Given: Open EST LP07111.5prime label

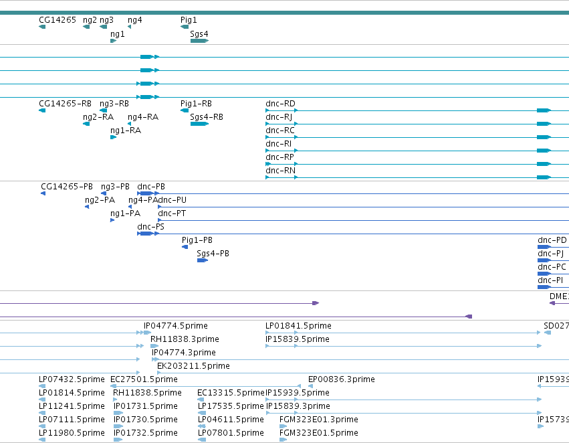Looking at the screenshot, I should (72, 420).
